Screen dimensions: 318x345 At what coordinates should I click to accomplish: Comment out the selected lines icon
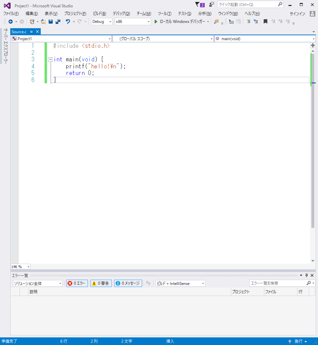pos(248,22)
